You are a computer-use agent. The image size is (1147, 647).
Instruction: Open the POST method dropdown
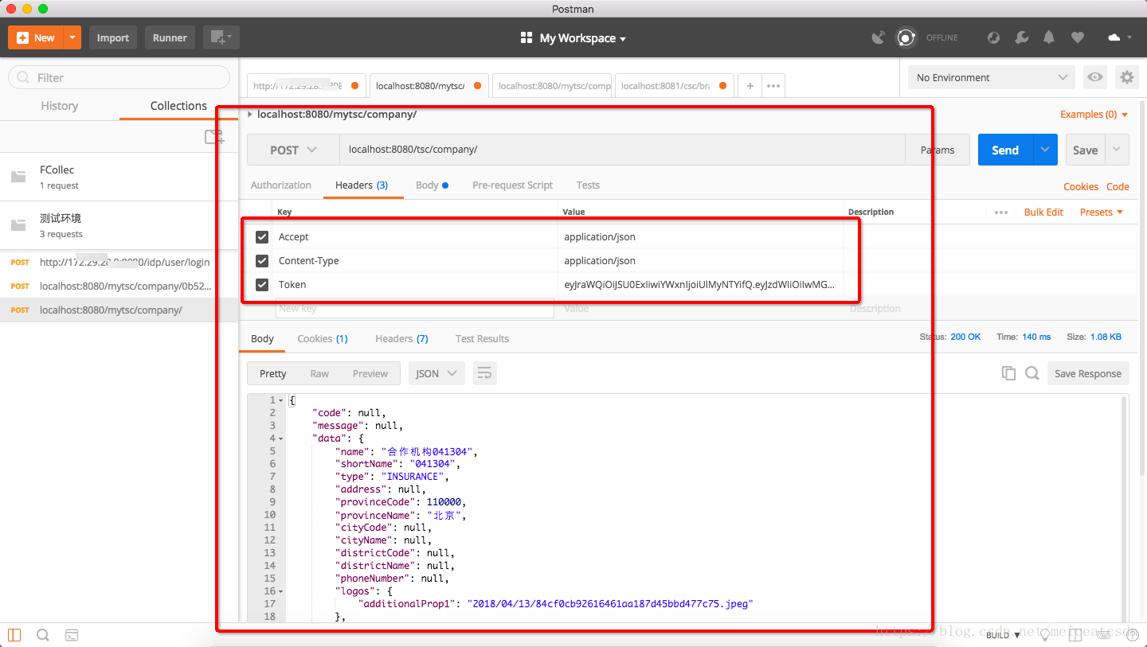pyautogui.click(x=293, y=150)
